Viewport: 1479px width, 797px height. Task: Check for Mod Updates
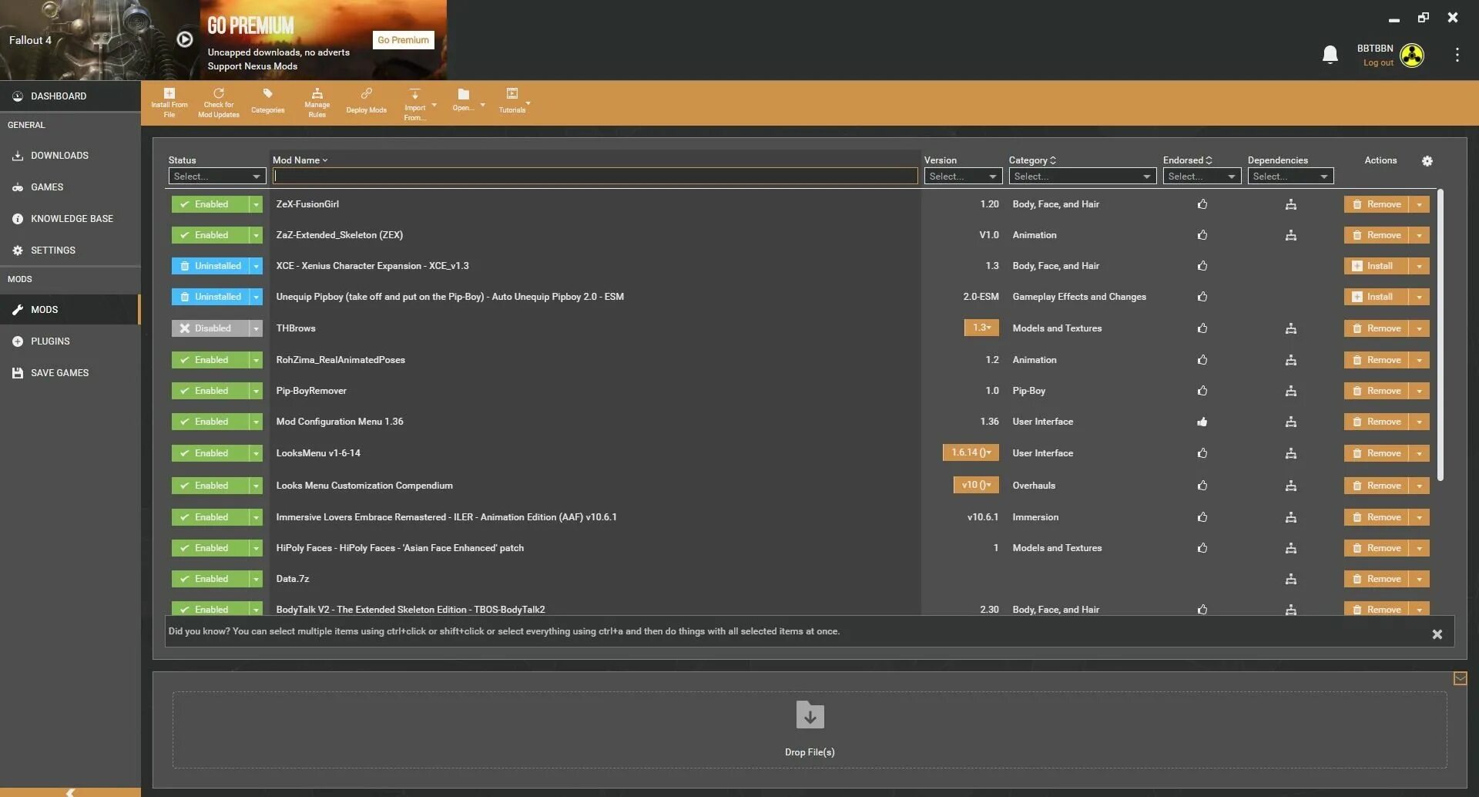(219, 103)
